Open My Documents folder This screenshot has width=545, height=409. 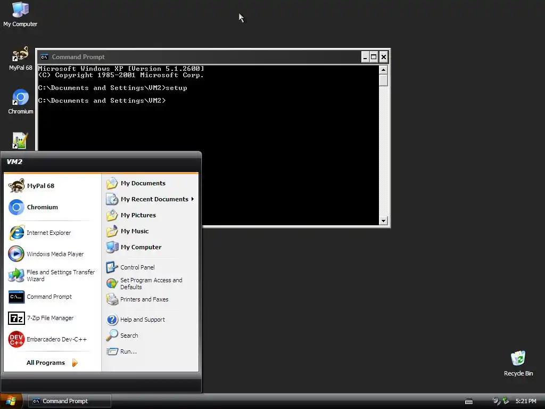click(150, 183)
